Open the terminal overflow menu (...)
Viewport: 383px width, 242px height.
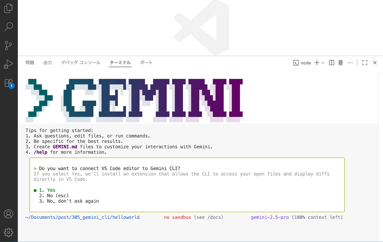pyautogui.click(x=350, y=63)
